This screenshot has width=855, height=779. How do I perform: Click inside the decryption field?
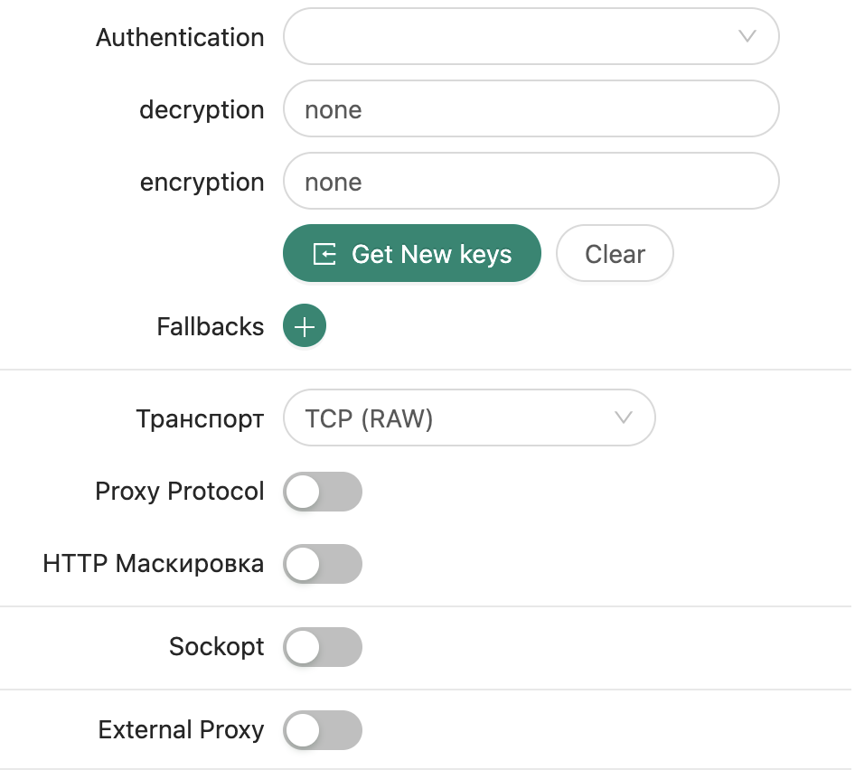531,108
